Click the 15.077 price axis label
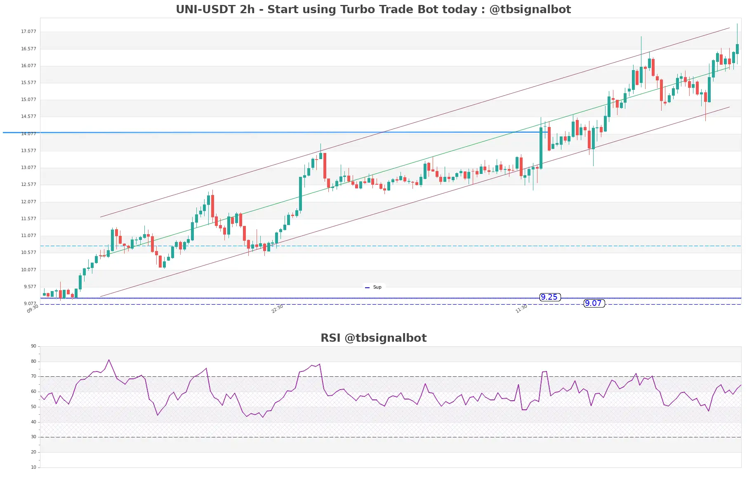Viewport: 747px width, 498px height. coord(28,100)
